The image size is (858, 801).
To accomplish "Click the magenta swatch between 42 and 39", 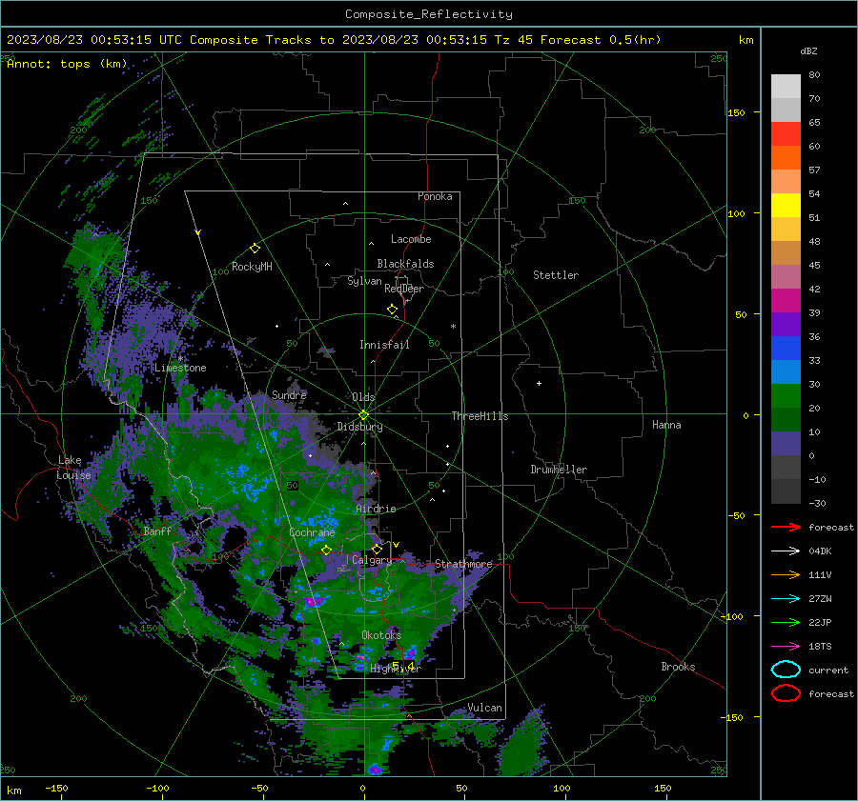I will click(786, 301).
